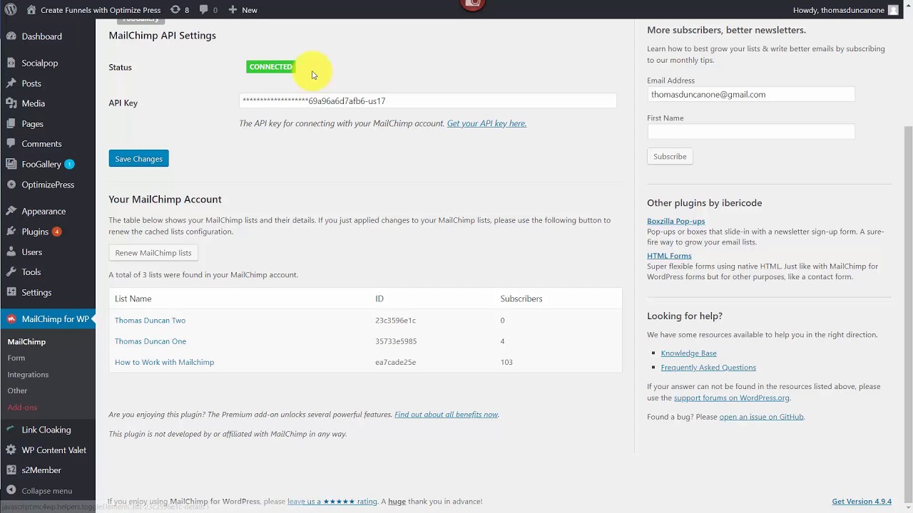Open support forums on WordPress.org link
The image size is (913, 513).
pos(731,398)
